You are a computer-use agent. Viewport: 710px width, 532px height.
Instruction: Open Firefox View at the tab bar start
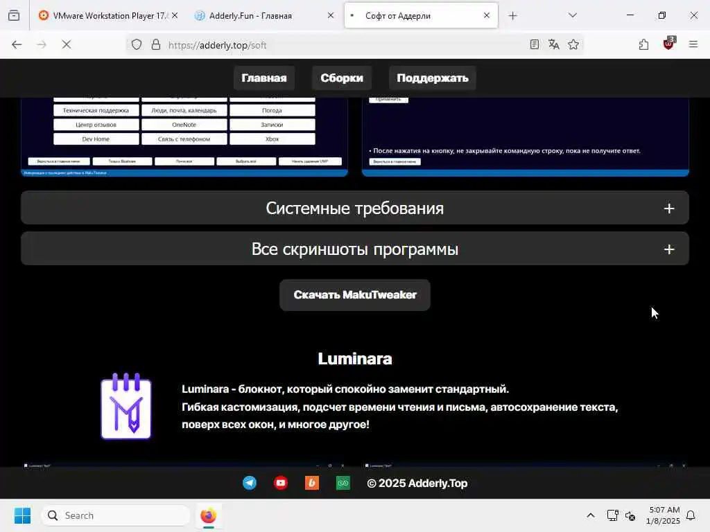(x=14, y=16)
